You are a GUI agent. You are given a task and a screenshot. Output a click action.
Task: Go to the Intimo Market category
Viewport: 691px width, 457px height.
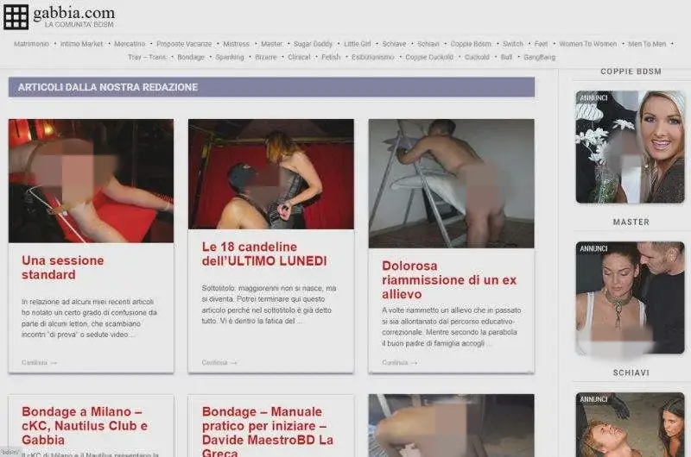click(x=81, y=44)
